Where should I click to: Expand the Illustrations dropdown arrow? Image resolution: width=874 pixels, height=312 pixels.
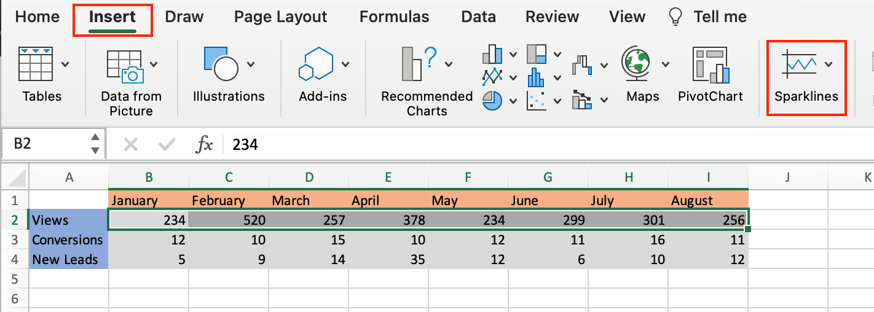pos(250,64)
